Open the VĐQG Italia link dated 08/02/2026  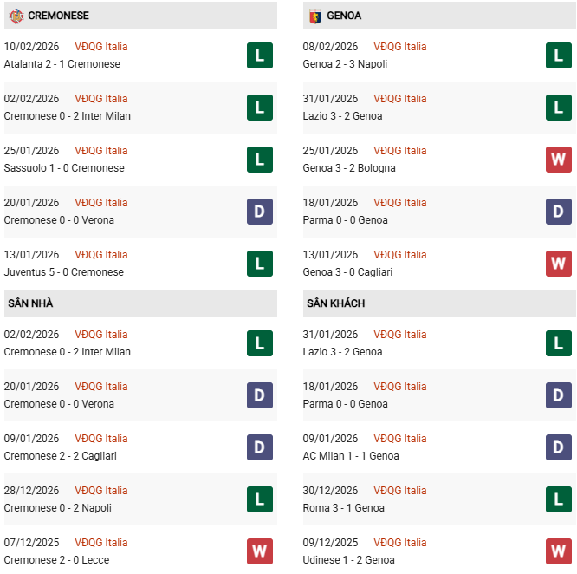399,47
